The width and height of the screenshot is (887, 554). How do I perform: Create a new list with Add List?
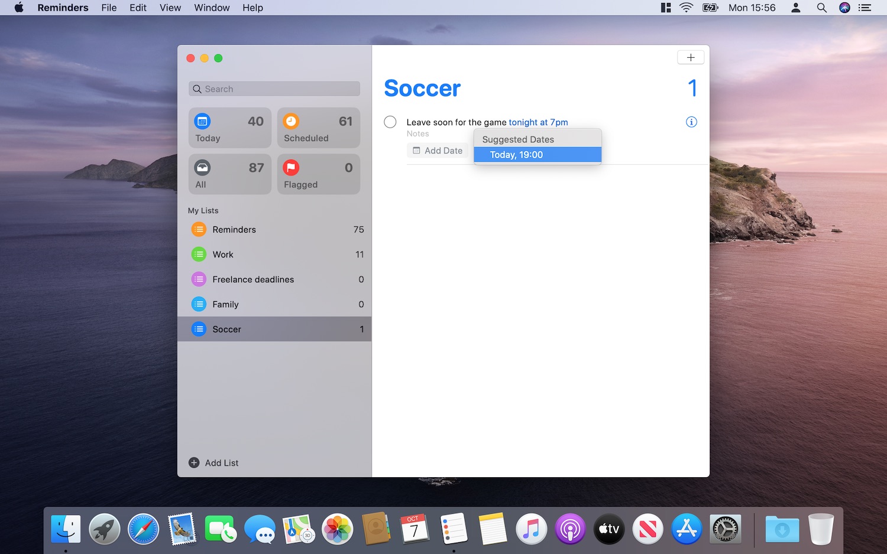point(213,462)
